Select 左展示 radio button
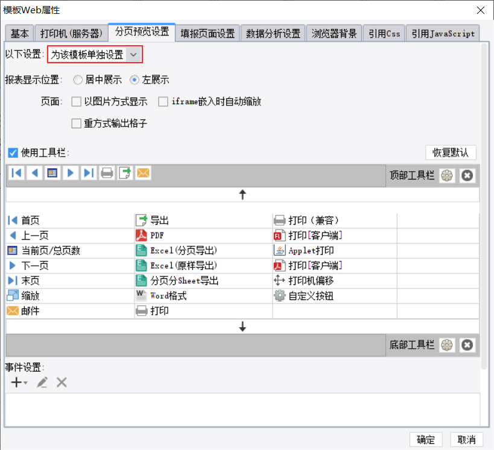The image size is (494, 450). tap(135, 80)
